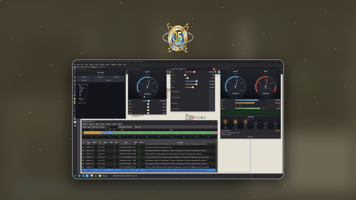
Task: Click the High beam tell-tale icon
Action: click(x=255, y=122)
